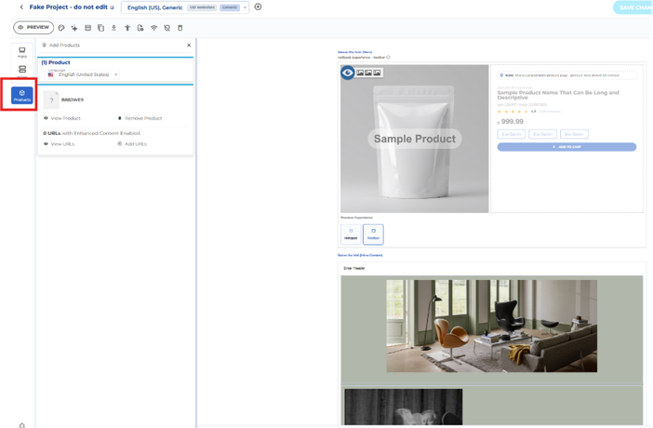This screenshot has height=428, width=653.
Task: Click the wifi signal toolbar icon
Action: [153, 28]
